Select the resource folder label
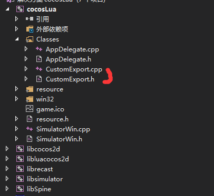Viewport: 214px width, 196px height. [x=50, y=89]
